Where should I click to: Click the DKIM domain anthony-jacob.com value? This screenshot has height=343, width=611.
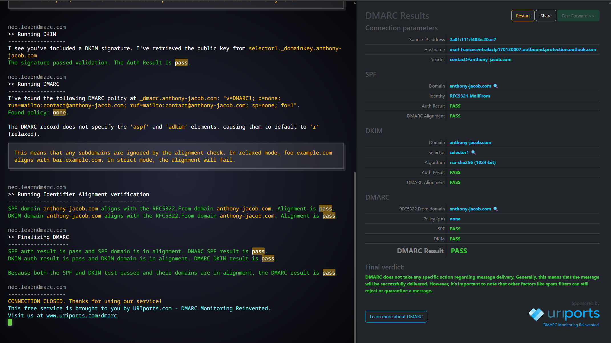coord(470,142)
